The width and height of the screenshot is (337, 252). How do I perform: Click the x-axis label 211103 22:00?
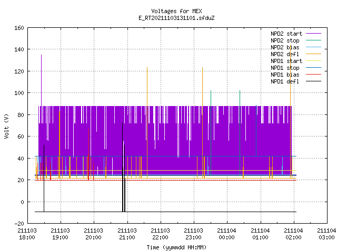pos(160,234)
